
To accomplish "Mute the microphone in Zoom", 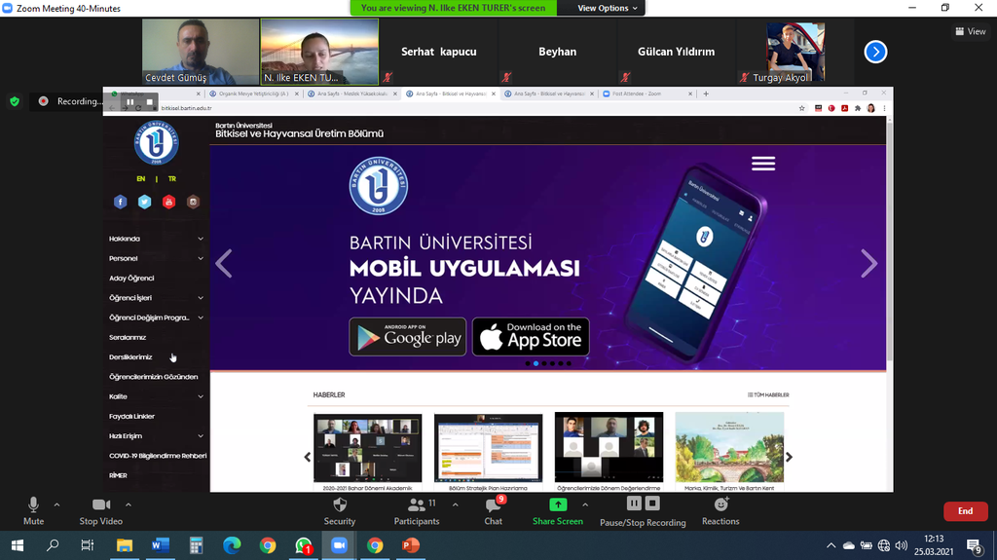I will click(x=33, y=511).
